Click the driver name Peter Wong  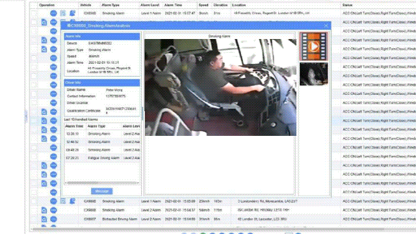click(x=114, y=90)
